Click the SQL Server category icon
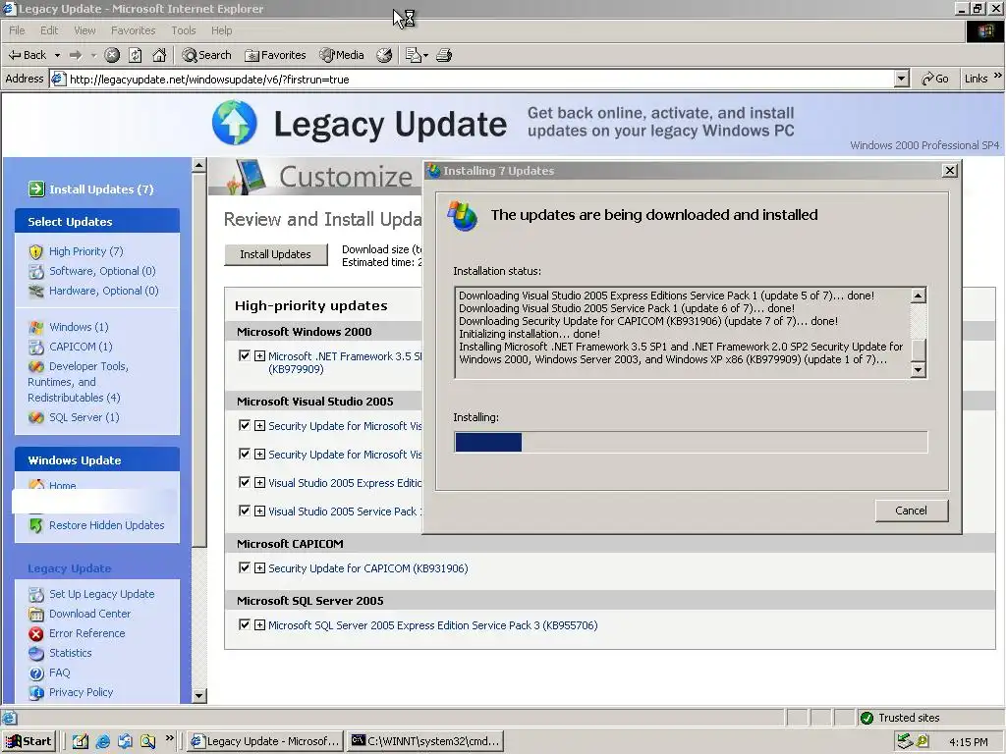This screenshot has height=754, width=1006. click(36, 417)
